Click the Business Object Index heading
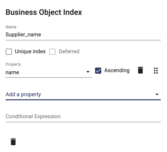 pyautogui.click(x=44, y=12)
